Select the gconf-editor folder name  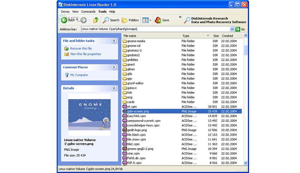(135, 83)
